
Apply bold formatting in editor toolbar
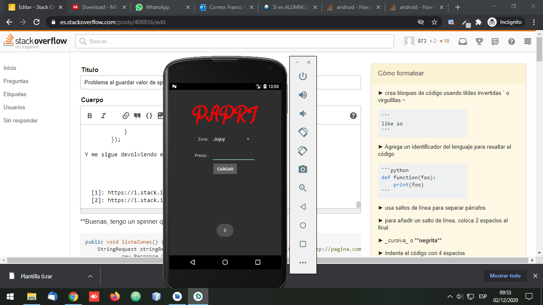pyautogui.click(x=90, y=116)
